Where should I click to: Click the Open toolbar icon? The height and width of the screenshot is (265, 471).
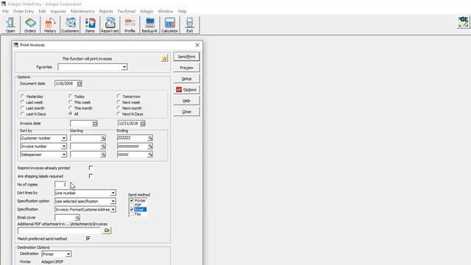click(x=10, y=25)
